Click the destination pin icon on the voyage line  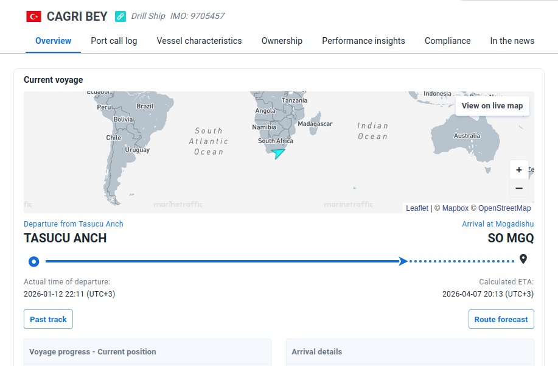(523, 259)
